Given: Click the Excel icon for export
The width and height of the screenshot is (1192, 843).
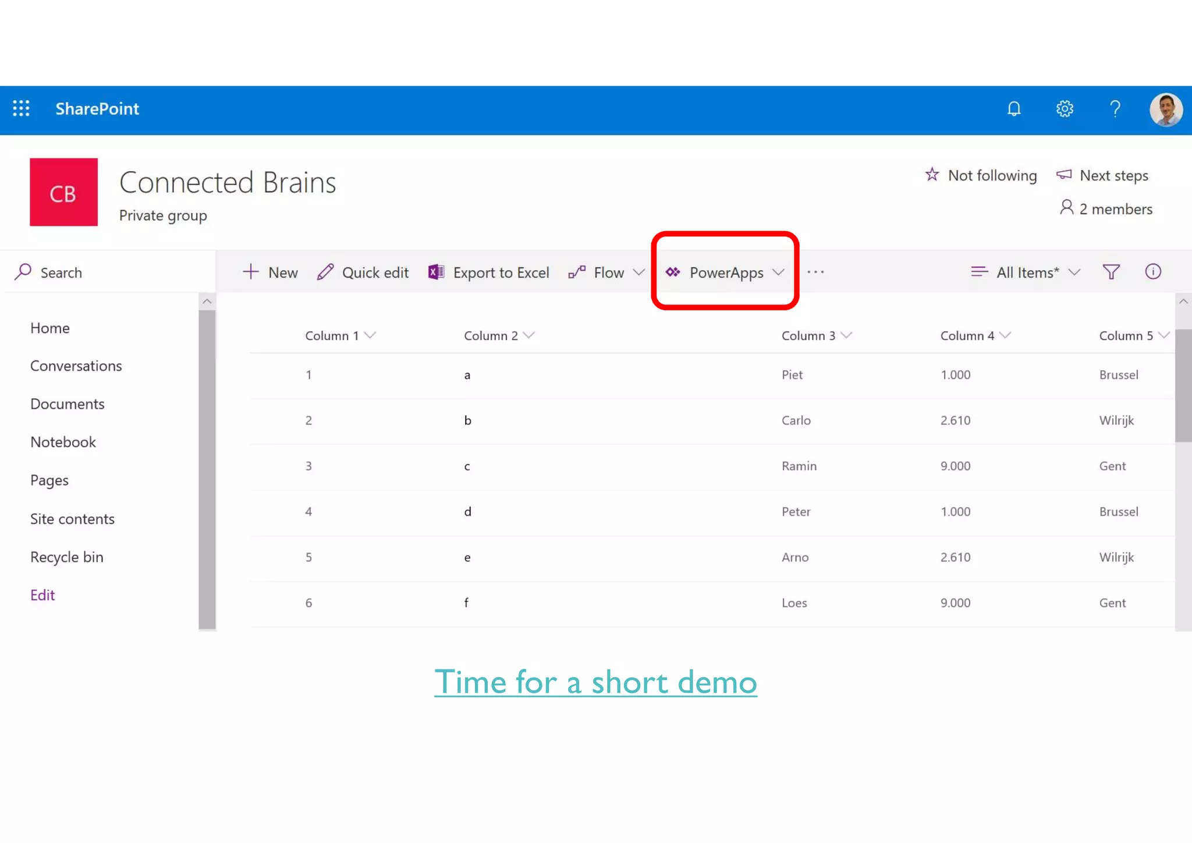Looking at the screenshot, I should pyautogui.click(x=437, y=272).
